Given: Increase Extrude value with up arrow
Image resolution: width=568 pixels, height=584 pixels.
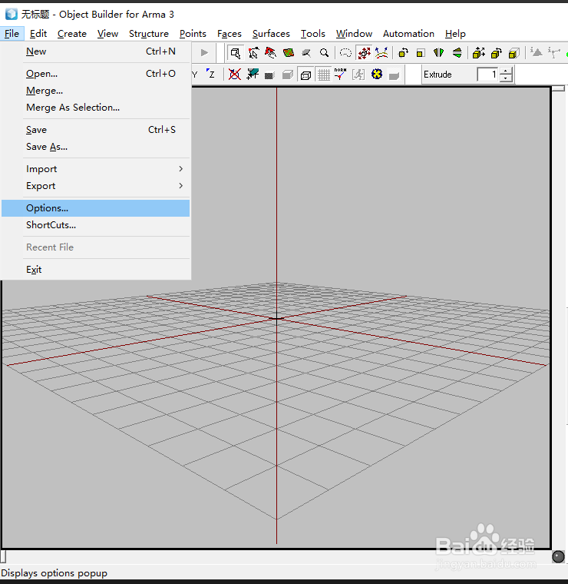Looking at the screenshot, I should tap(506, 71).
